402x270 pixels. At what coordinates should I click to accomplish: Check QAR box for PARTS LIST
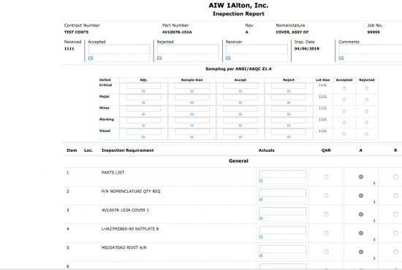click(x=326, y=177)
